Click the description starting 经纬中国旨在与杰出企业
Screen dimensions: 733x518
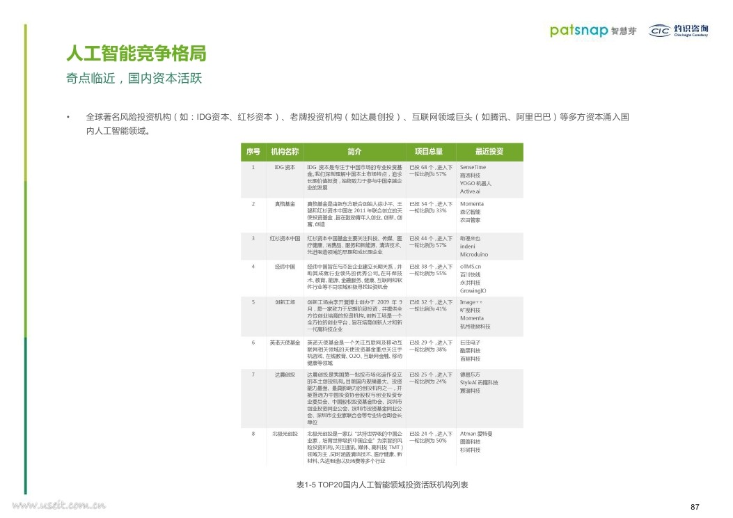tap(354, 277)
